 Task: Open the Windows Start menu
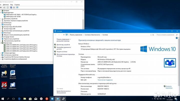(x=2, y=99)
